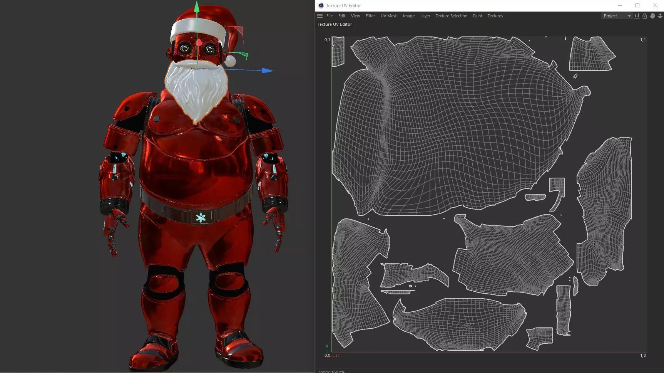Click the Cinema 4D logo in the title bar

(321, 5)
